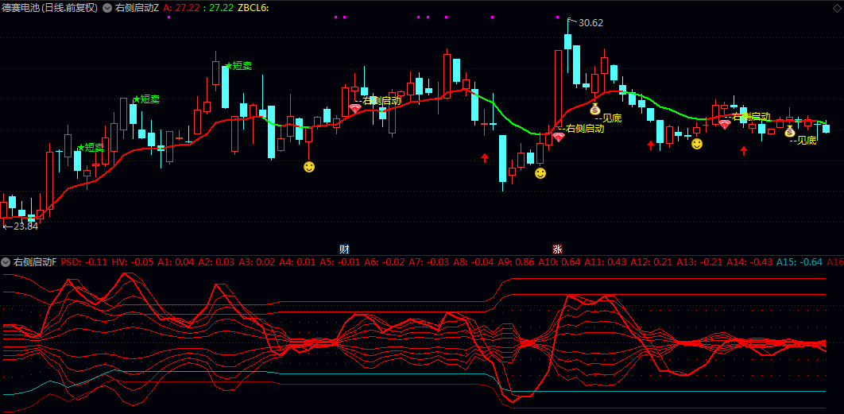Image resolution: width=844 pixels, height=414 pixels.
Task: Click the red A: 27.22 value
Action: [183, 8]
